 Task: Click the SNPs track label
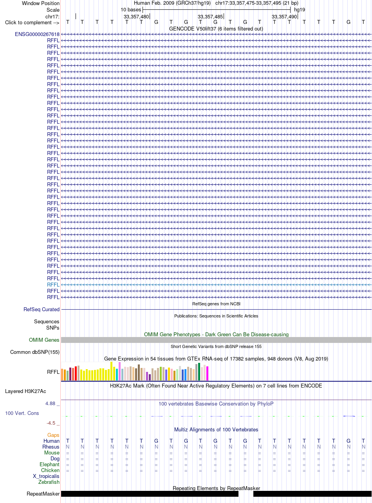pyautogui.click(x=53, y=328)
